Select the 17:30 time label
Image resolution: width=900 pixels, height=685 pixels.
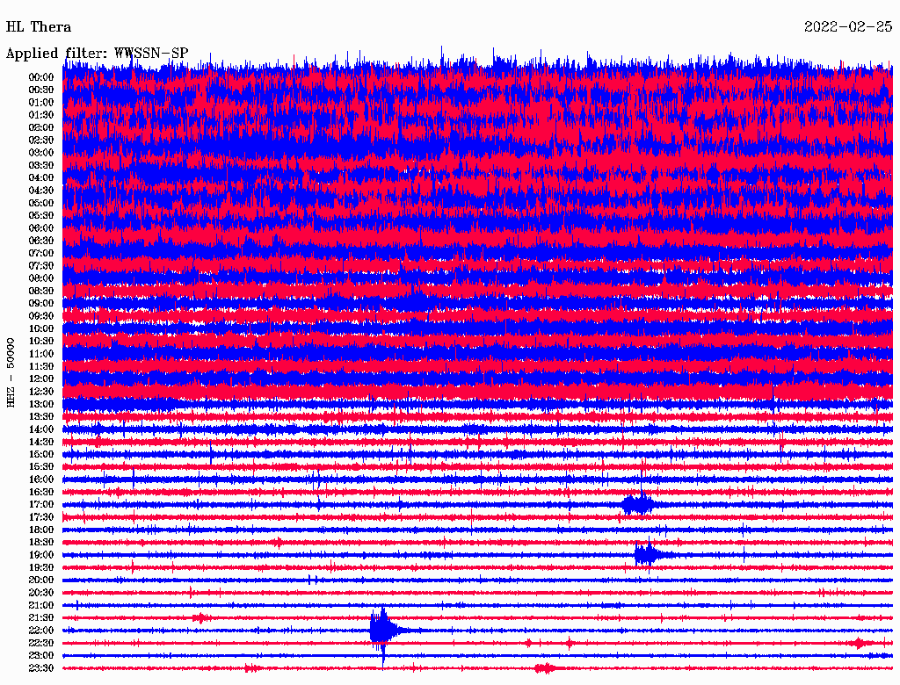click(x=41, y=517)
